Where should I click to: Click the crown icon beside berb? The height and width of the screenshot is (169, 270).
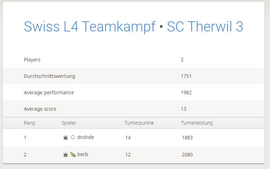coord(65,155)
